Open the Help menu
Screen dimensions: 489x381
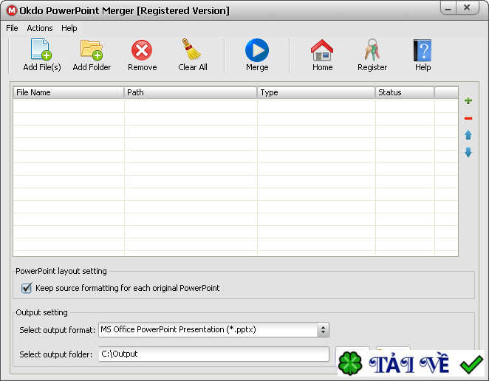click(69, 28)
